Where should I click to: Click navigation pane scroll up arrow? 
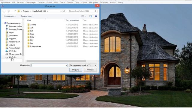point(23,20)
